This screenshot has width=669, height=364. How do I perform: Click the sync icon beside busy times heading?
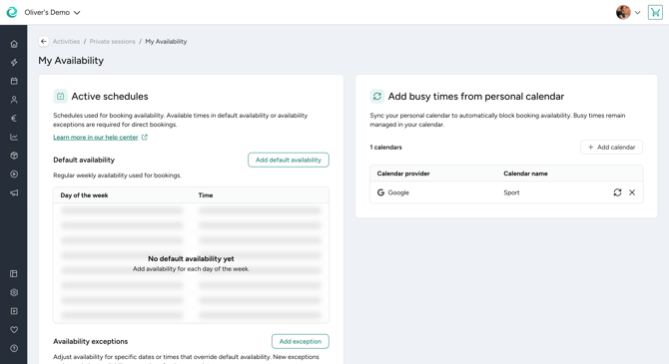click(x=377, y=97)
